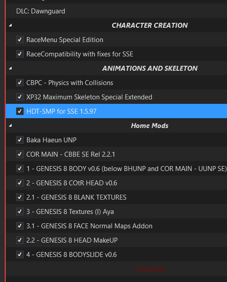Image resolution: width=227 pixels, height=282 pixels.
Task: Uncheck HDT-SMP for SSE 1.5.97
Action: pyautogui.click(x=20, y=111)
